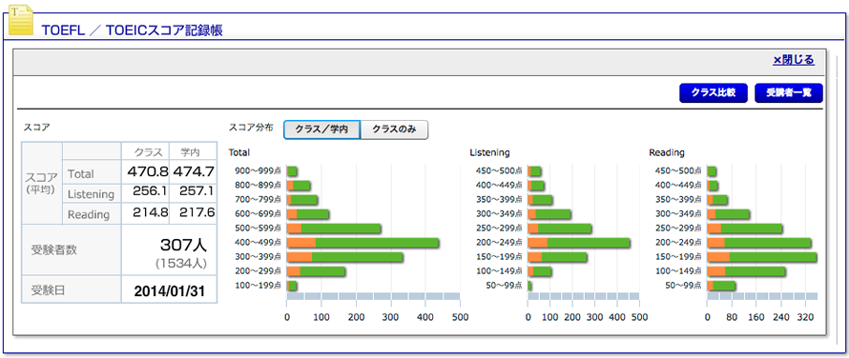Click the Total chart 300～399点 bar
Viewport: 849px width, 358px height.
click(344, 257)
